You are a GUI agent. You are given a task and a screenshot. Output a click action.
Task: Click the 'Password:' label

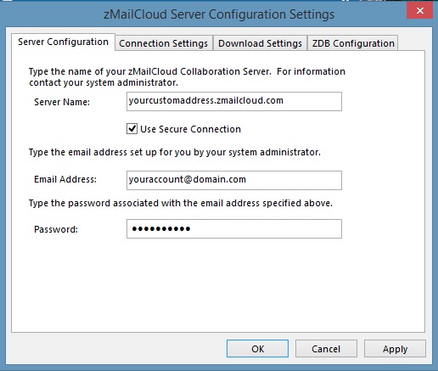tap(56, 229)
